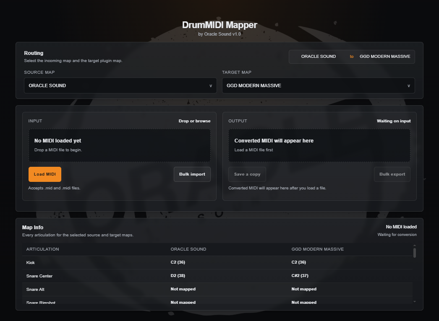
Task: Open the Target Map dropdown
Action: [x=318, y=85]
